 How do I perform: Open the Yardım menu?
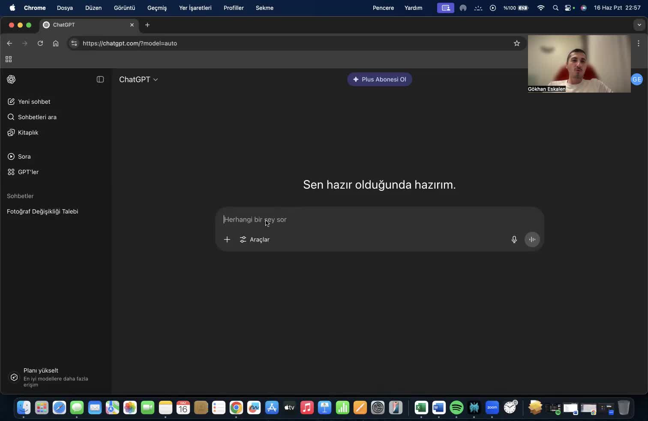(x=413, y=8)
